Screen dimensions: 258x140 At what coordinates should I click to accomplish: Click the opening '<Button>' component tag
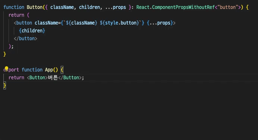[37, 77]
